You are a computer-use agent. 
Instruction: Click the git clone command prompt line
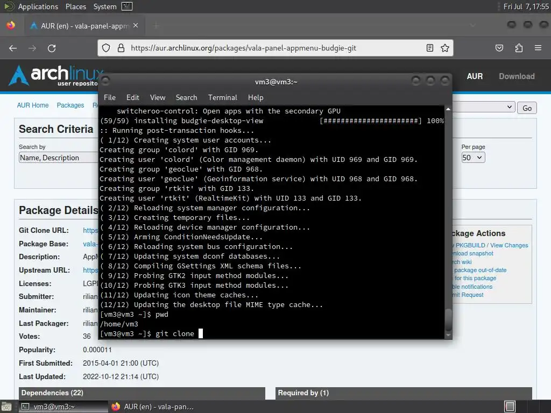point(151,333)
